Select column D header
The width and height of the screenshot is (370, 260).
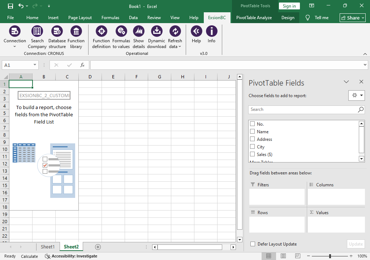point(90,77)
